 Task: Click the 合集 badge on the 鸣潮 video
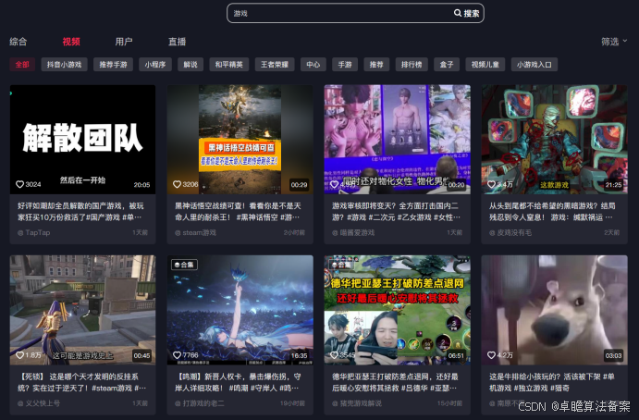[184, 265]
